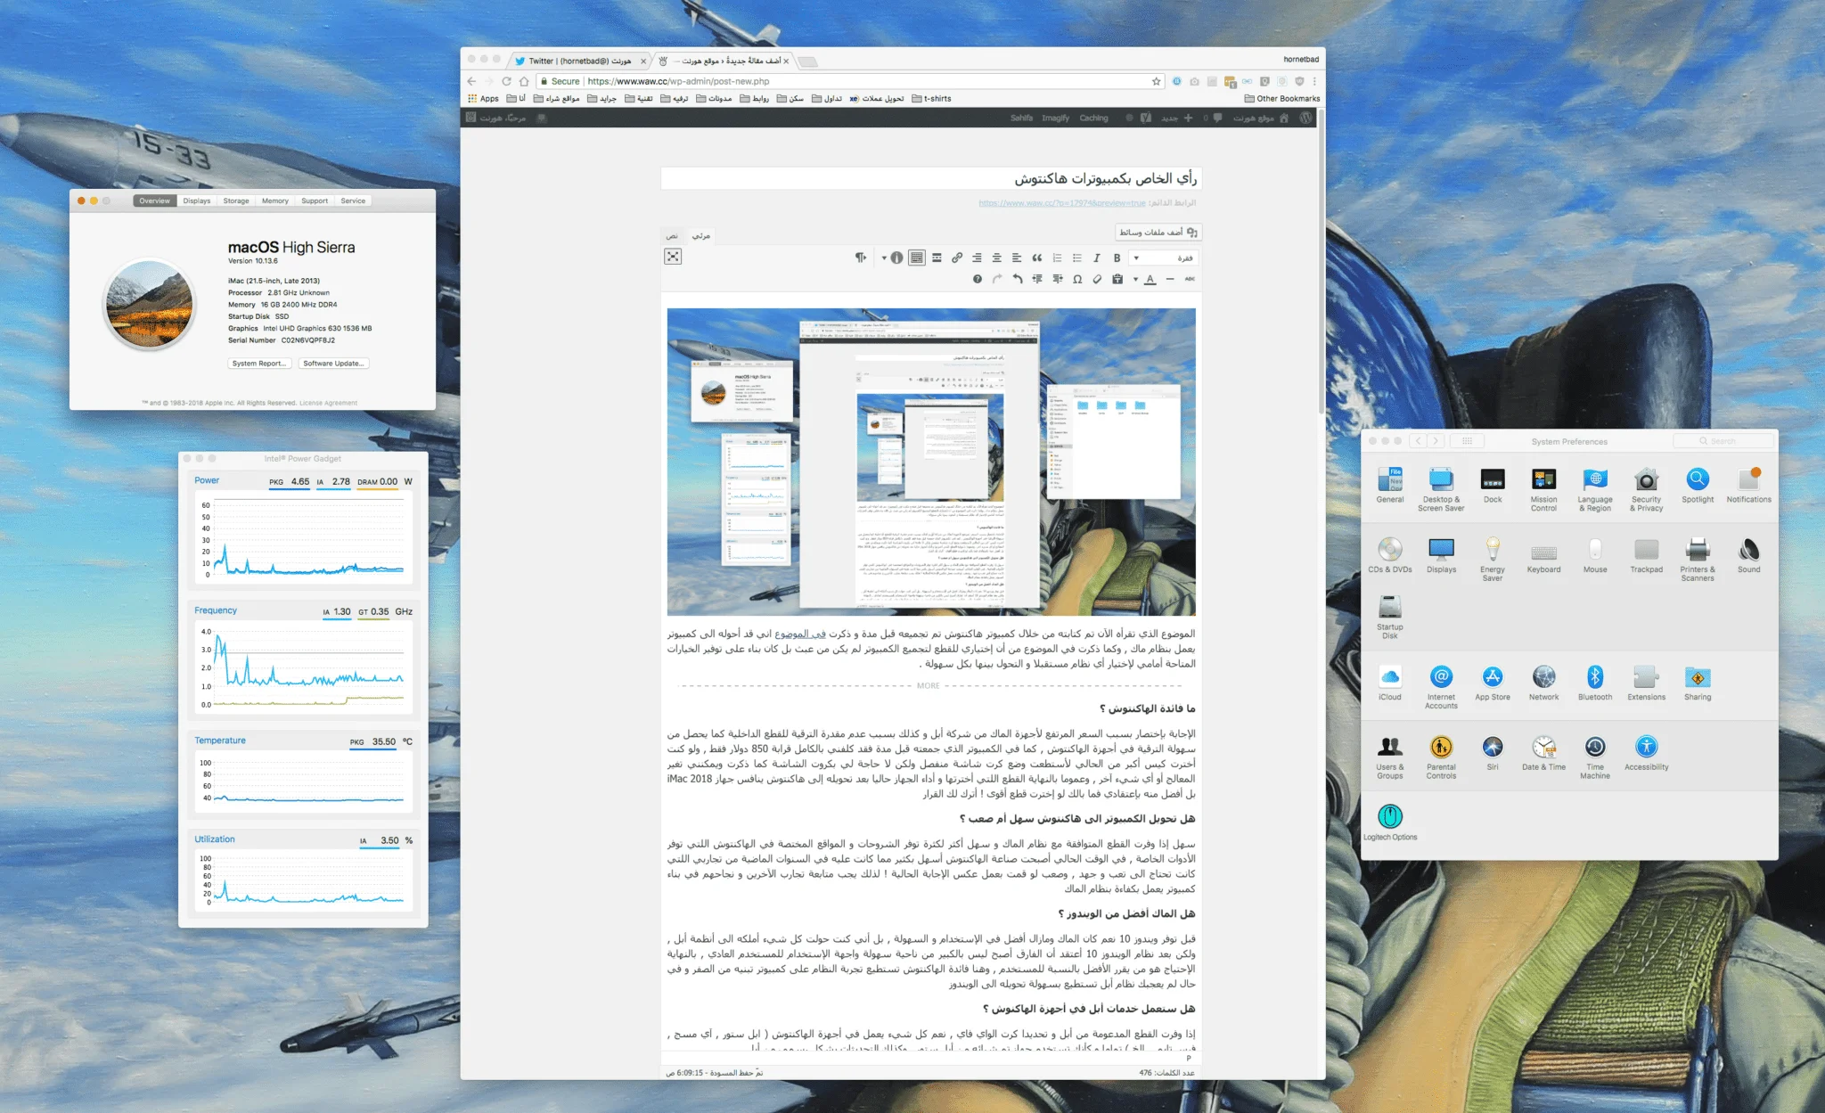Open the Sound preferences pane

coord(1748,555)
